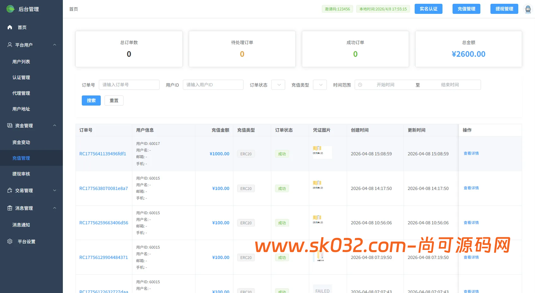The width and height of the screenshot is (535, 293).
Task: Click the 结束时间 date field
Action: (450, 85)
